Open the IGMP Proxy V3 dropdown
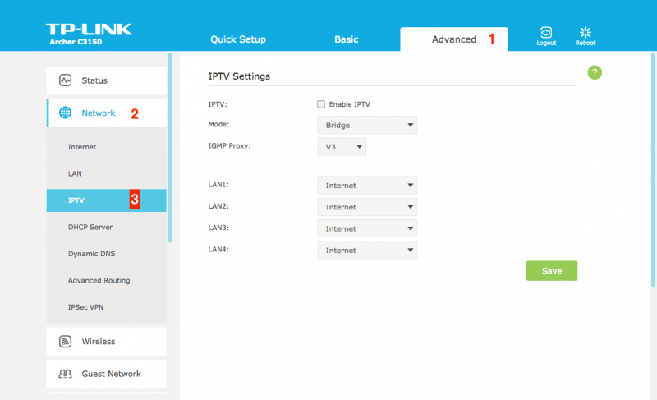The width and height of the screenshot is (657, 400). (342, 146)
